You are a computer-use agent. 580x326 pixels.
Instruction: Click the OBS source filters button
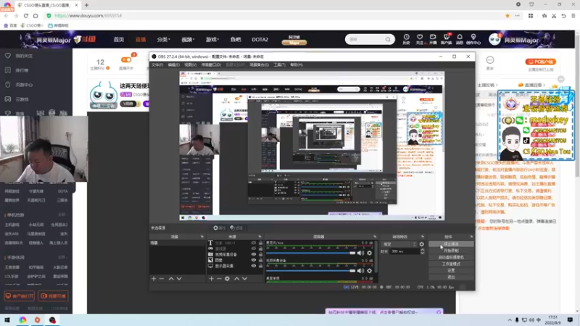click(x=236, y=228)
